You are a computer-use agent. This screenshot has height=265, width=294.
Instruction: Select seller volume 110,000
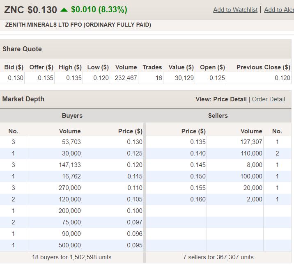coord(251,153)
